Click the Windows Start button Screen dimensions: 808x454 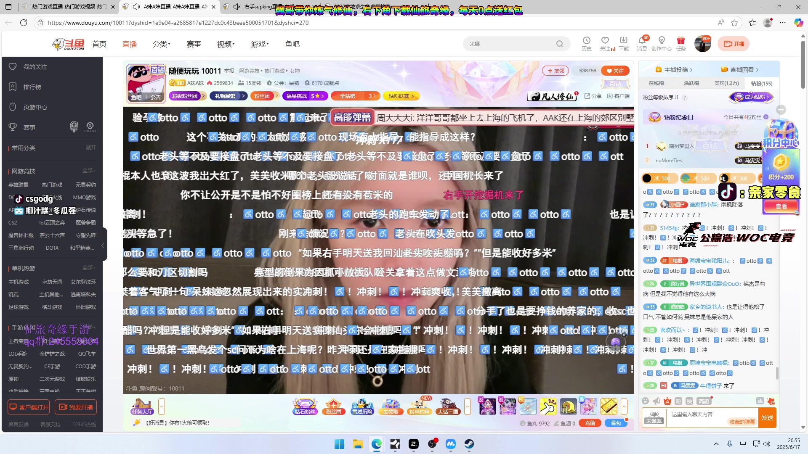click(x=339, y=444)
